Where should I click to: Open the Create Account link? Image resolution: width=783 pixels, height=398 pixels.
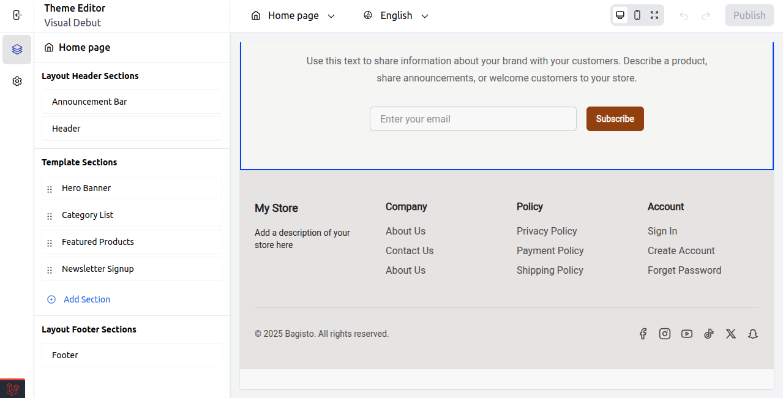pos(681,250)
